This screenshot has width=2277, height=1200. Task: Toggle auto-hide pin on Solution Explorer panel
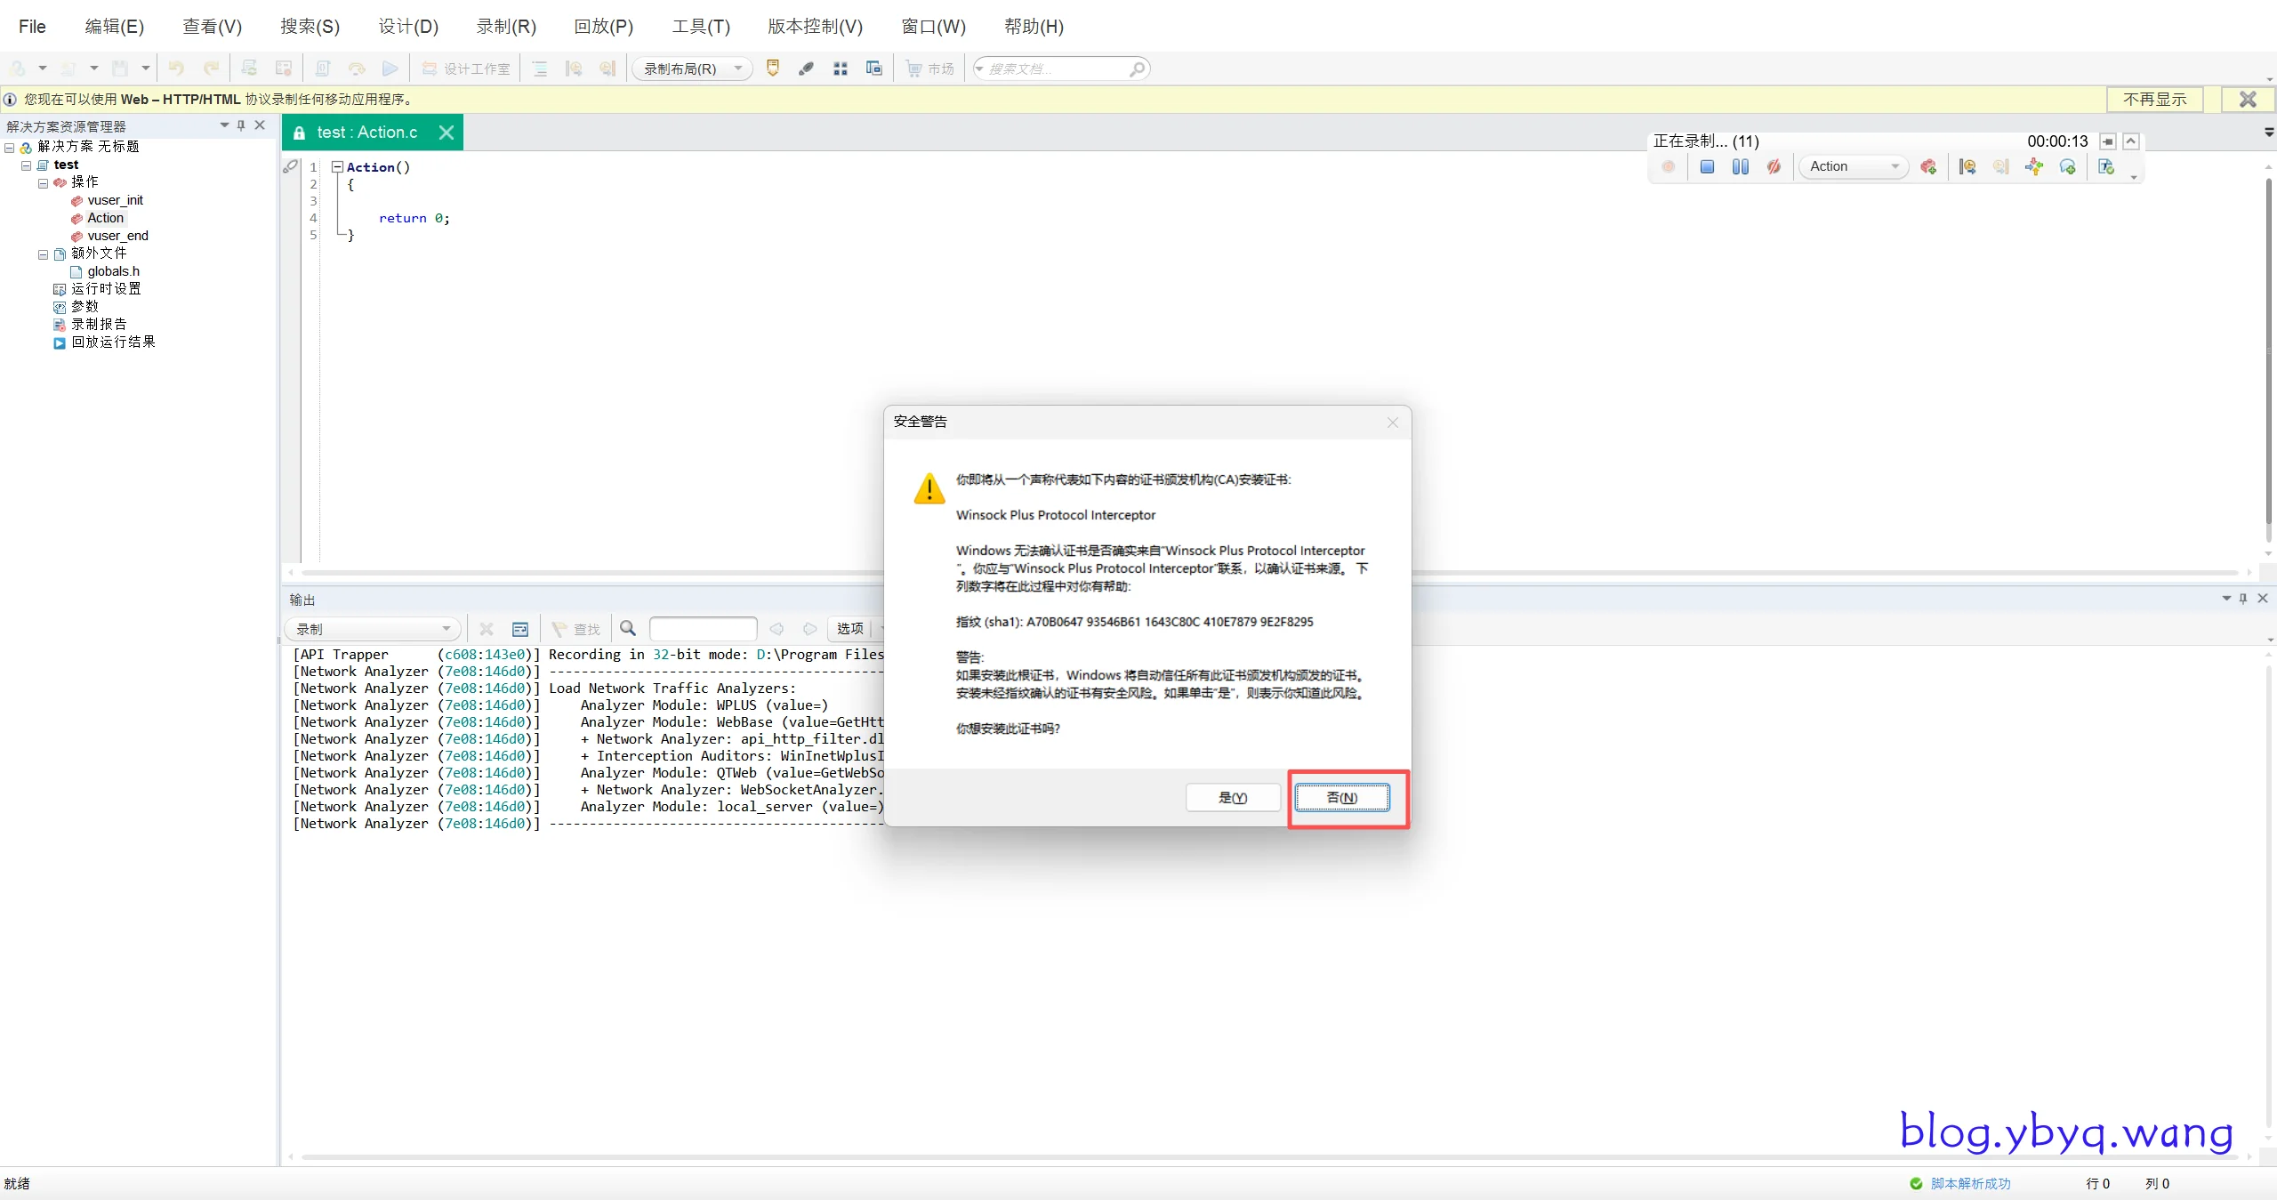click(x=241, y=125)
